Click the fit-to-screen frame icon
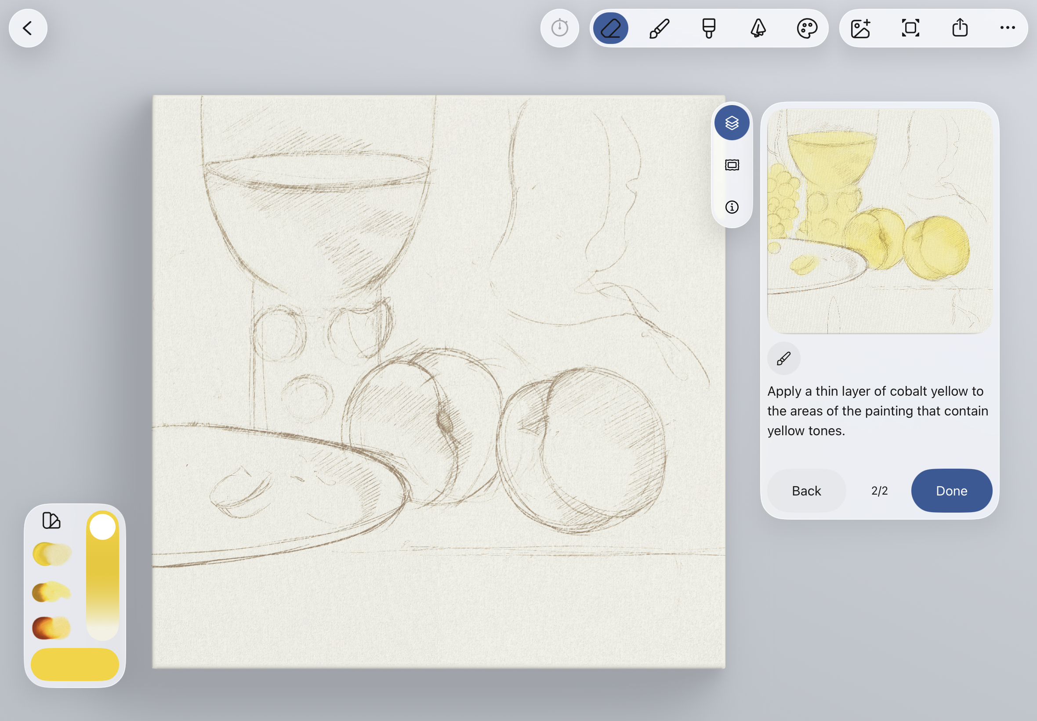The height and width of the screenshot is (721, 1037). (x=910, y=29)
